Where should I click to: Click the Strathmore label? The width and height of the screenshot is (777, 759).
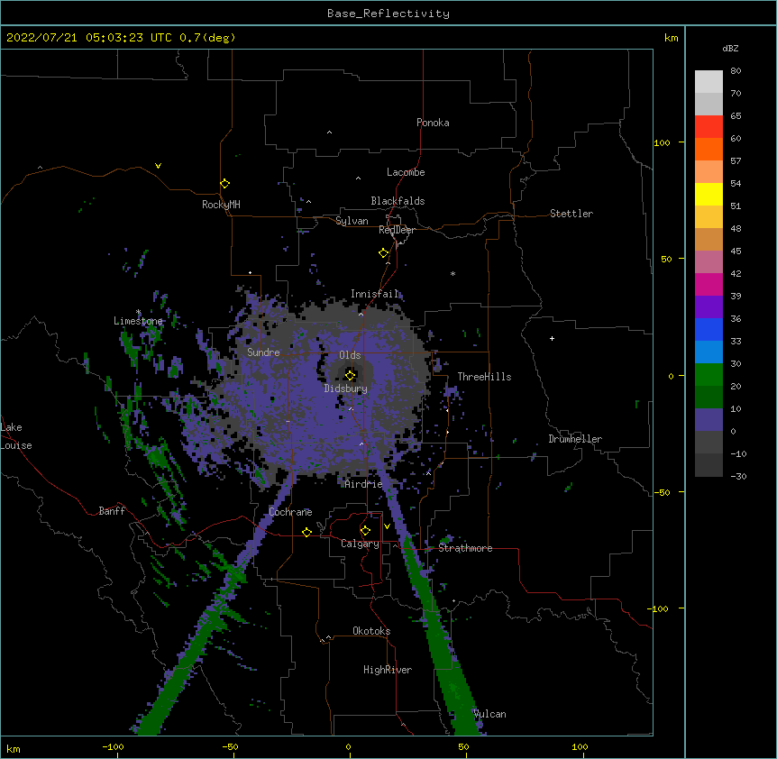click(x=465, y=548)
